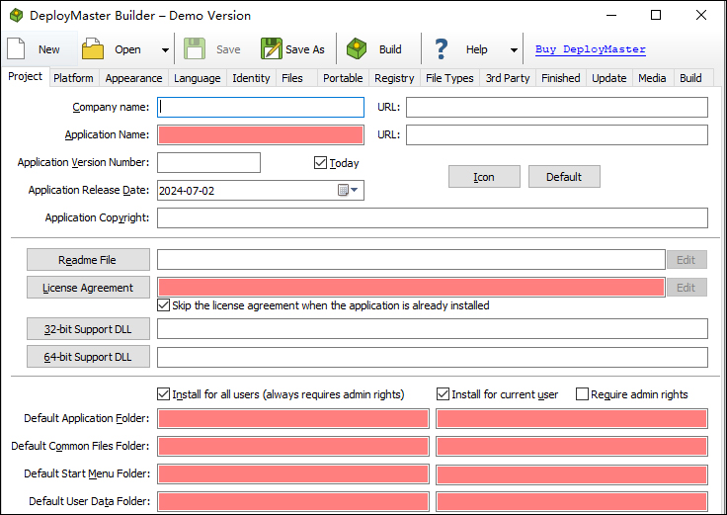Click the Icon button
Image resolution: width=727 pixels, height=515 pixels.
484,177
